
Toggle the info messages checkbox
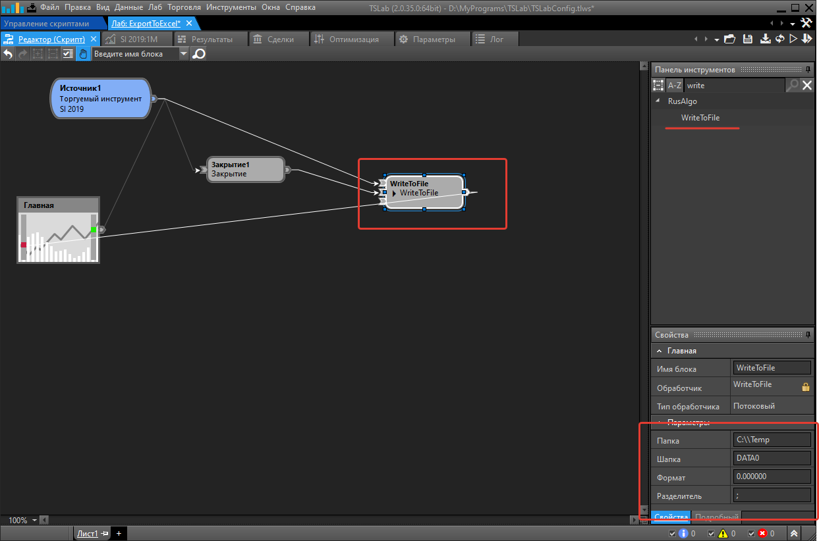pos(672,533)
